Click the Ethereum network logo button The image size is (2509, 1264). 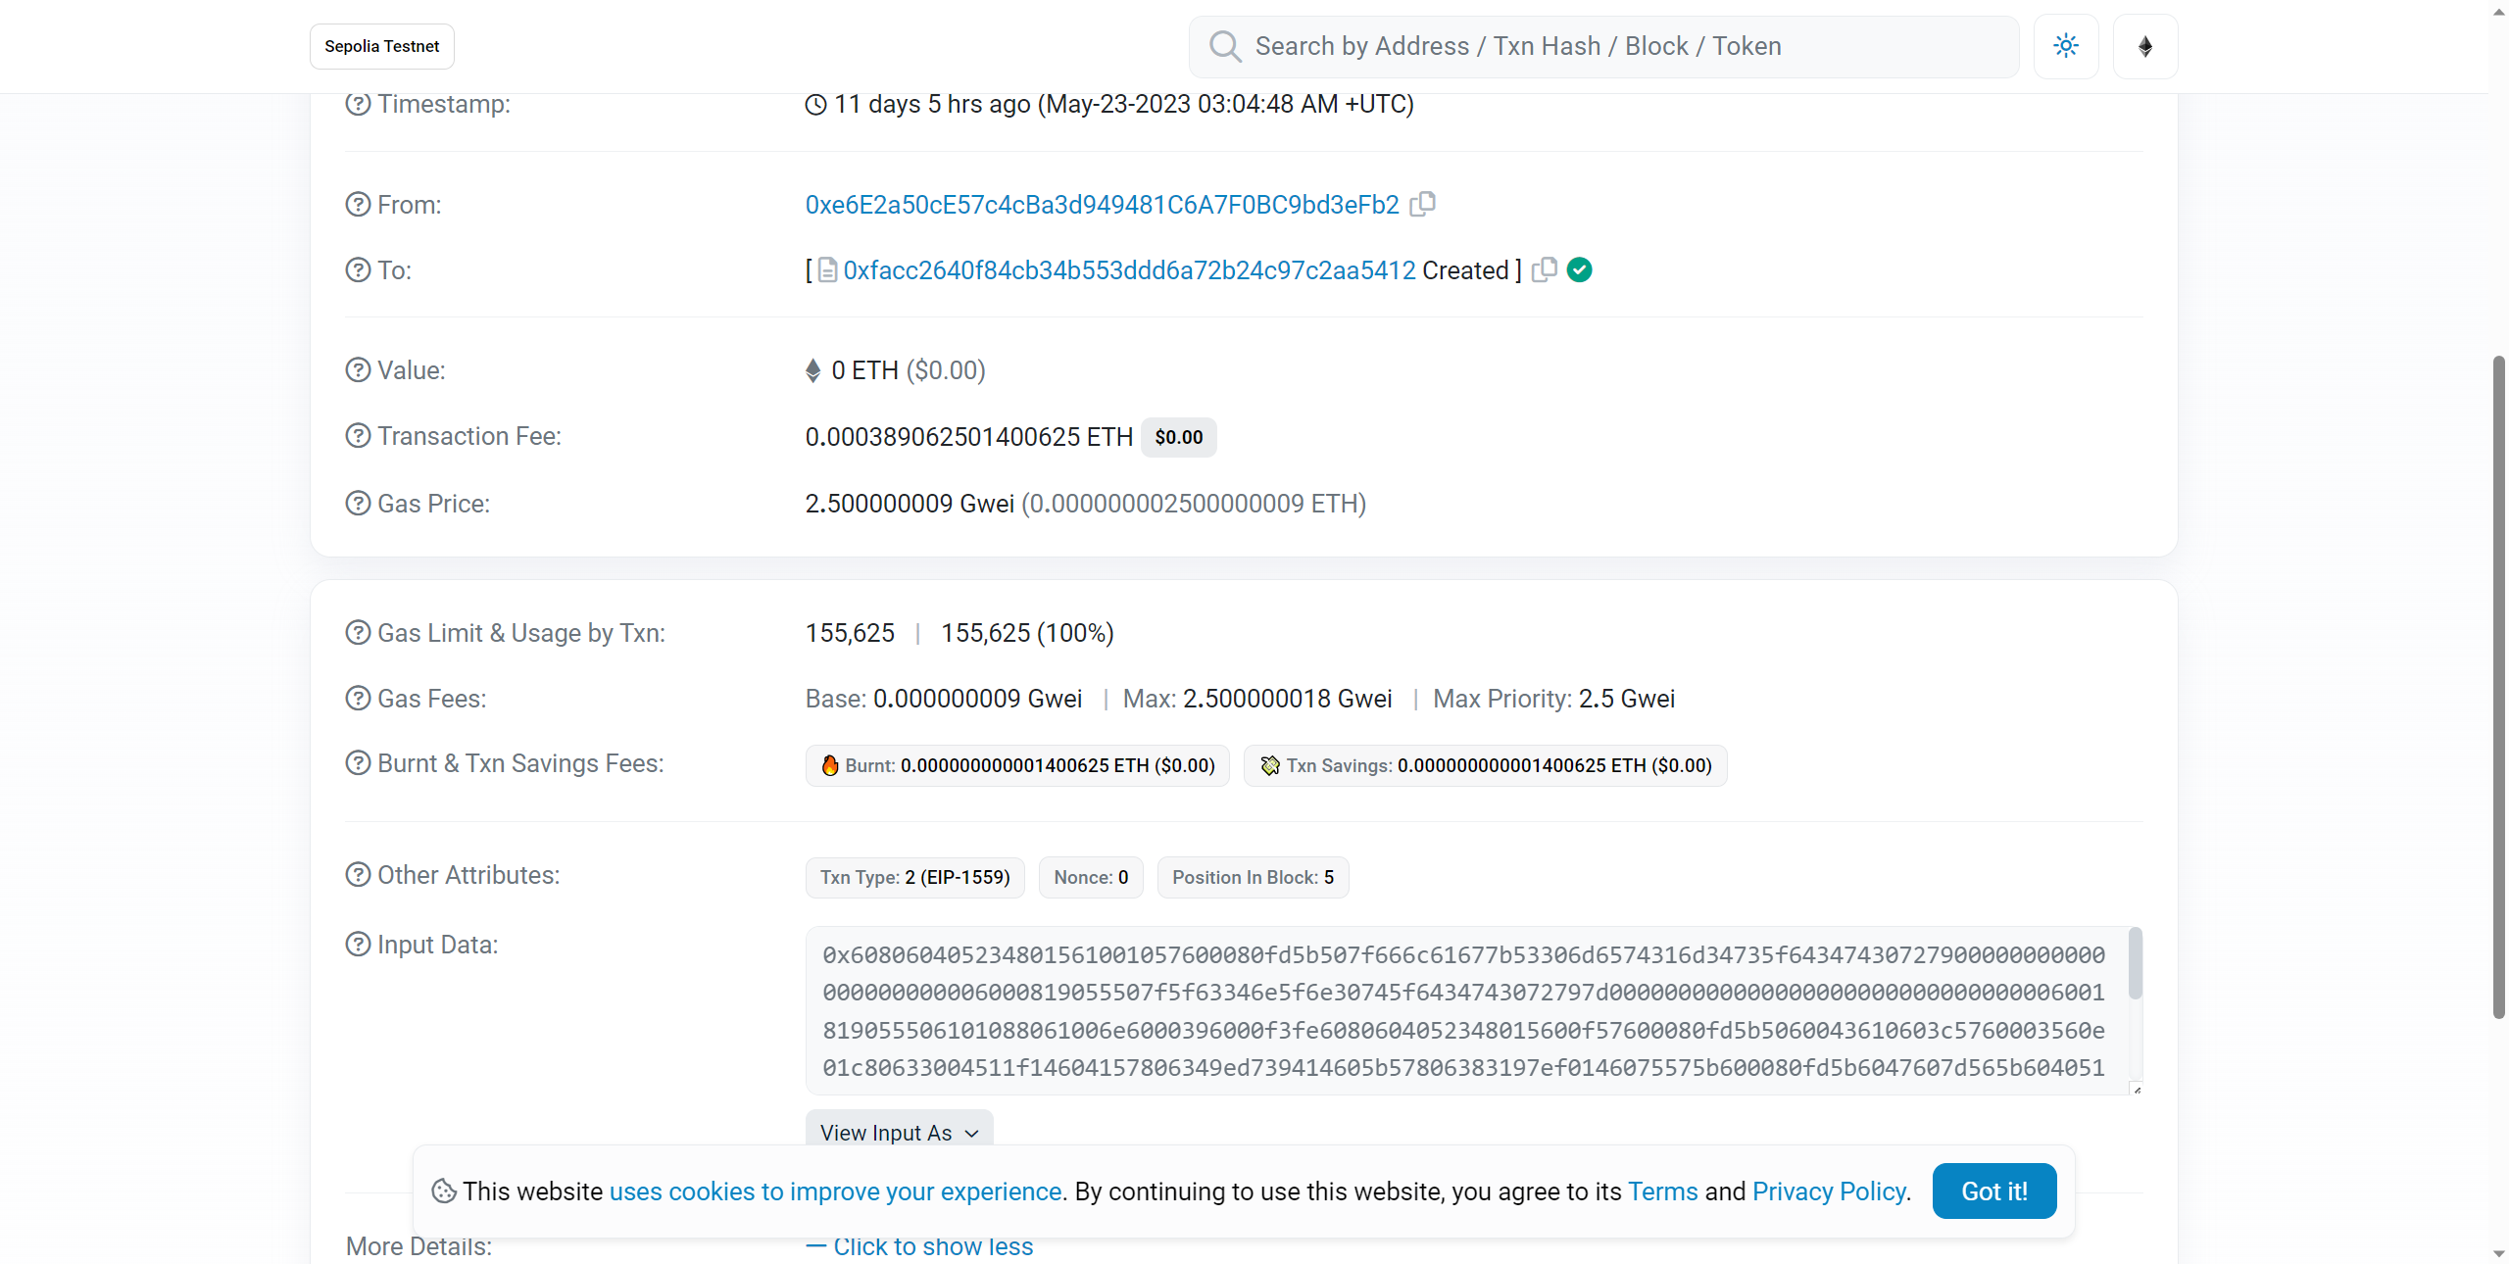point(2144,46)
